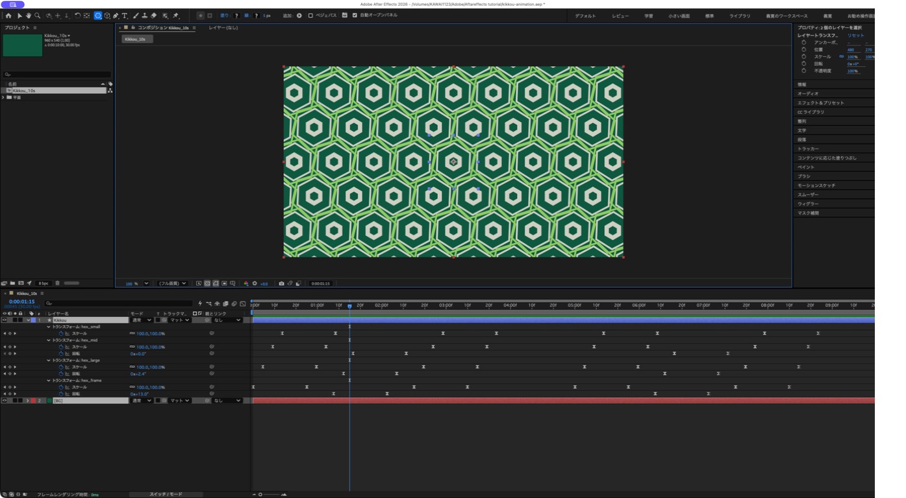Viewport: 906px width, 498px height.
Task: Toggle hex_small scale constrain proportions link
Action: 132,333
